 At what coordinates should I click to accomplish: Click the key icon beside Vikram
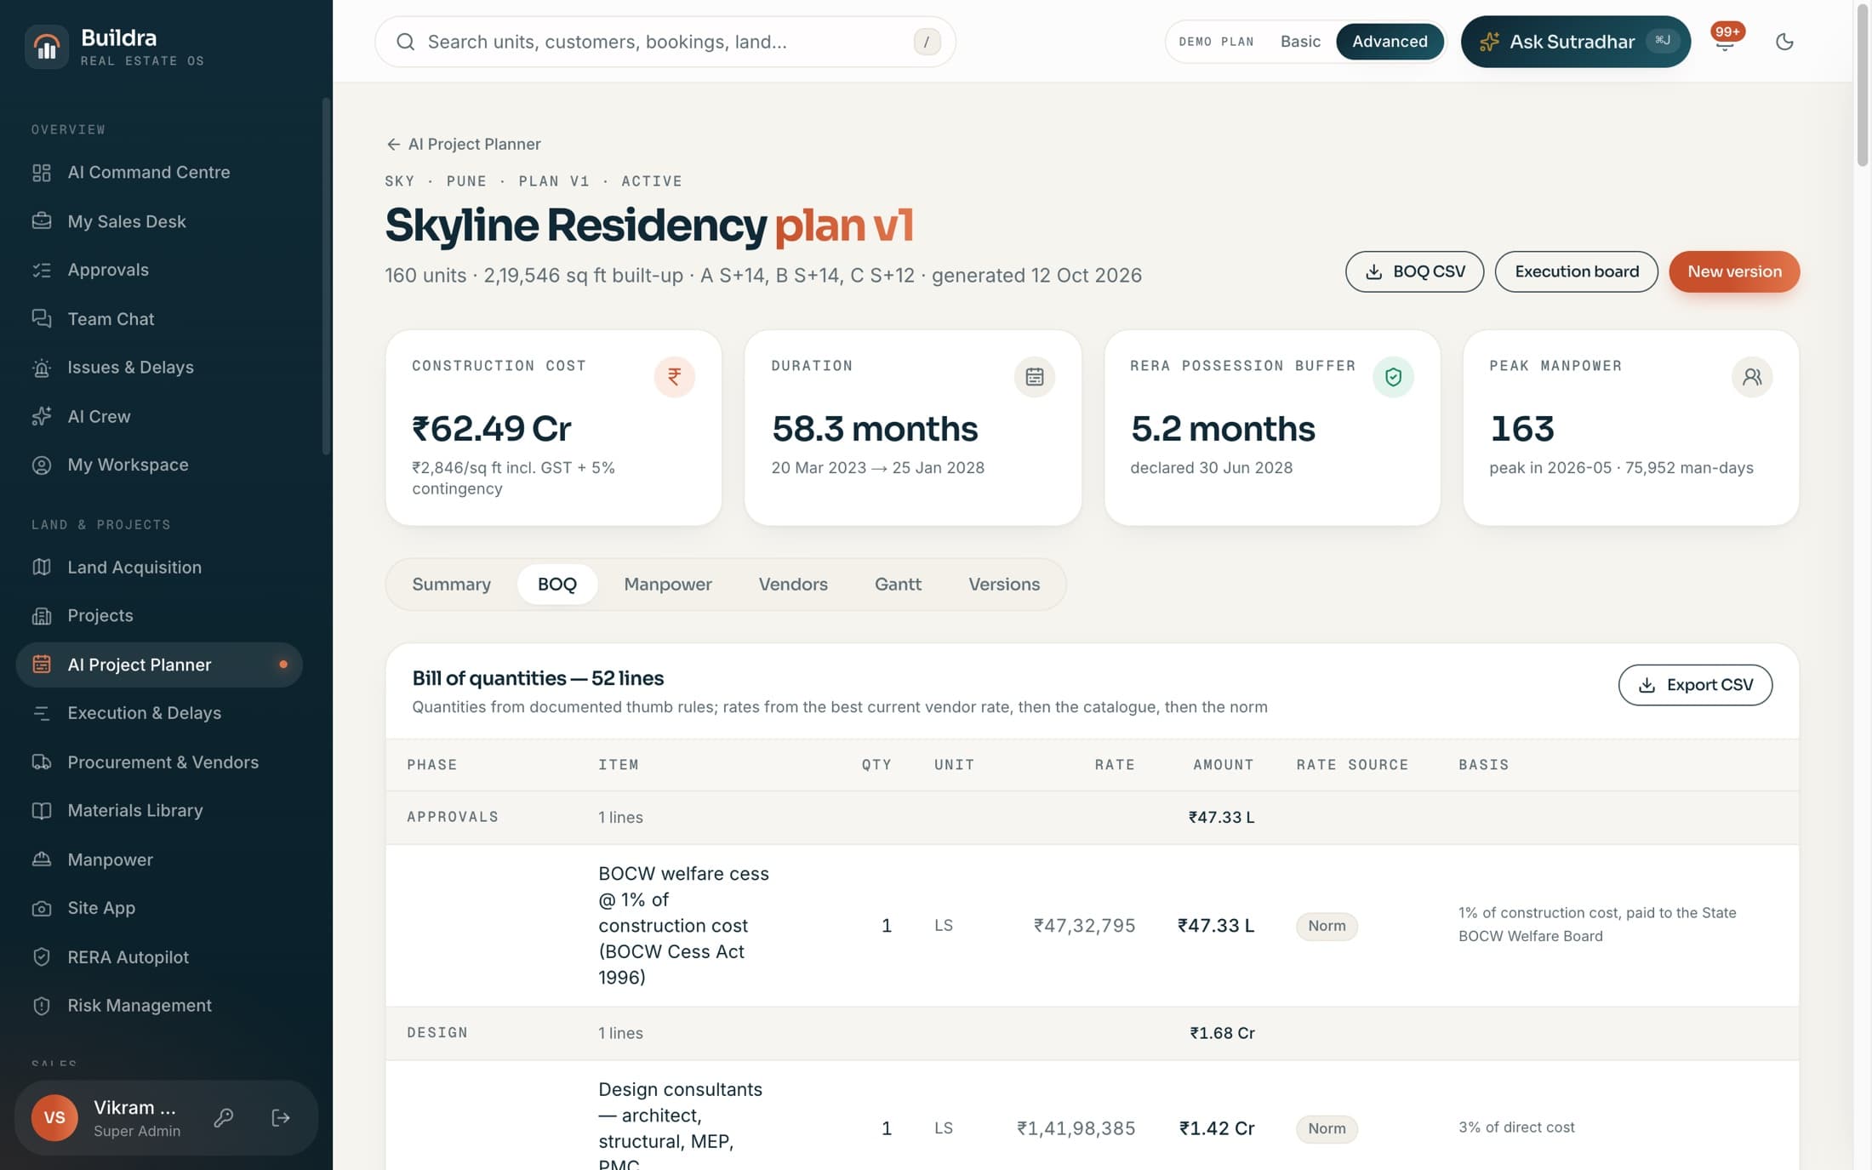(224, 1117)
